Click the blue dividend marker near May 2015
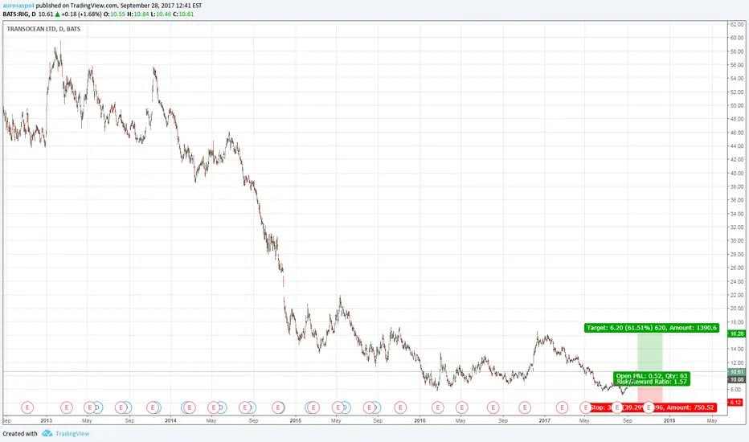The width and height of the screenshot is (749, 442). point(346,407)
